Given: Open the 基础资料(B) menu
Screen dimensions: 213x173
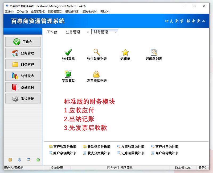Looking at the screenshot, I should pyautogui.click(x=72, y=11).
